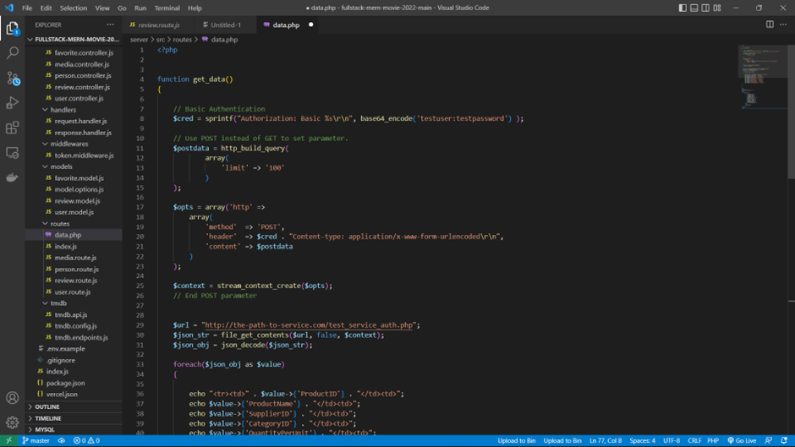This screenshot has width=795, height=447.
Task: Open the File menu
Action: pyautogui.click(x=27, y=8)
